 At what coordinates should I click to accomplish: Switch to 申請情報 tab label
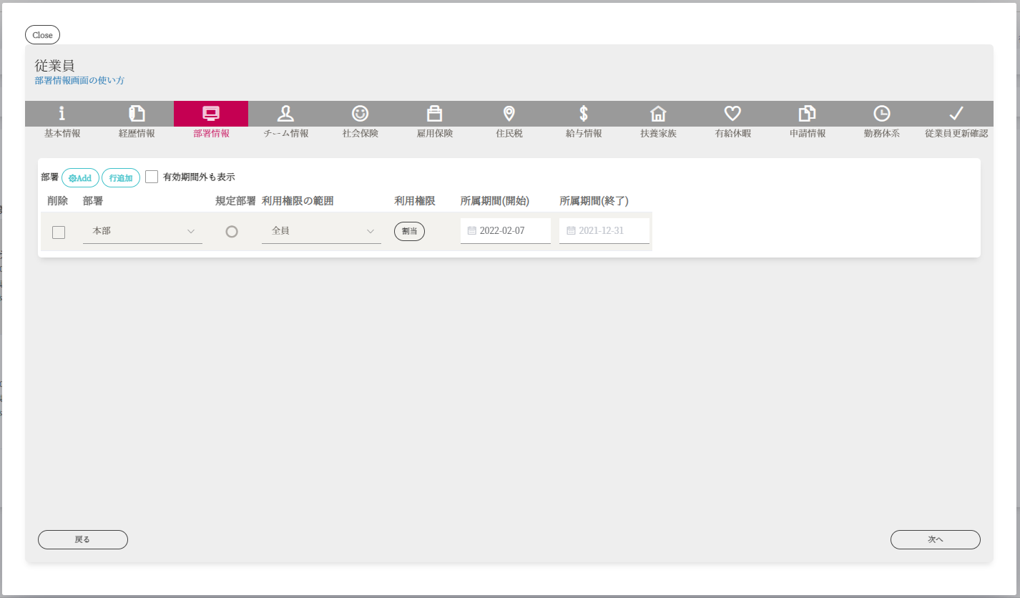coord(808,134)
